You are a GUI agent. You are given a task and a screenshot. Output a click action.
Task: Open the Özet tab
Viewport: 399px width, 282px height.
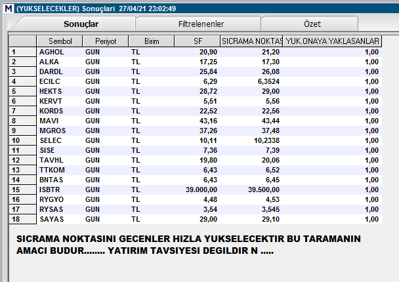pos(312,24)
